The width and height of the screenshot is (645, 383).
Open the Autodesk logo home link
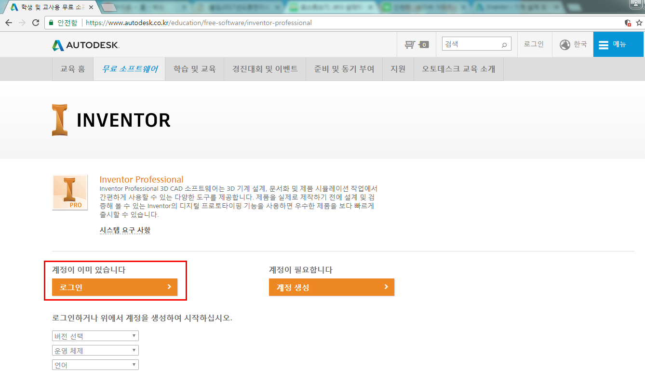(86, 45)
